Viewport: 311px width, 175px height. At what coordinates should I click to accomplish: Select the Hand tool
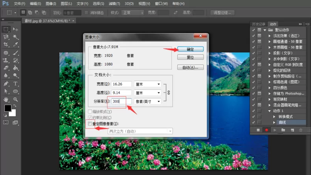6,99
